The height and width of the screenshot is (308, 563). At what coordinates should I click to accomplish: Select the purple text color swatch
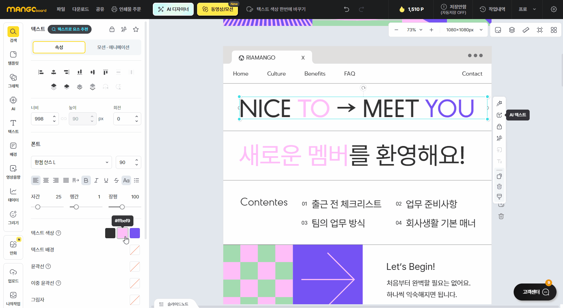click(x=135, y=233)
